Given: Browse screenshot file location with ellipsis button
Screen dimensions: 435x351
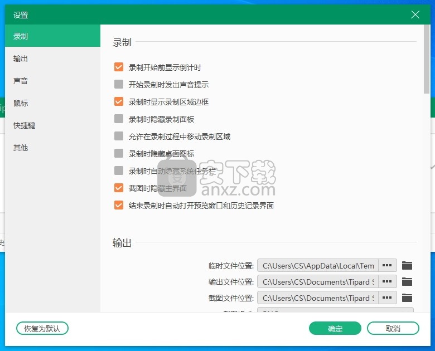Looking at the screenshot, I should [387, 298].
